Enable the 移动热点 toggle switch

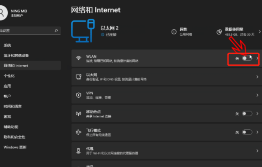click(x=247, y=113)
